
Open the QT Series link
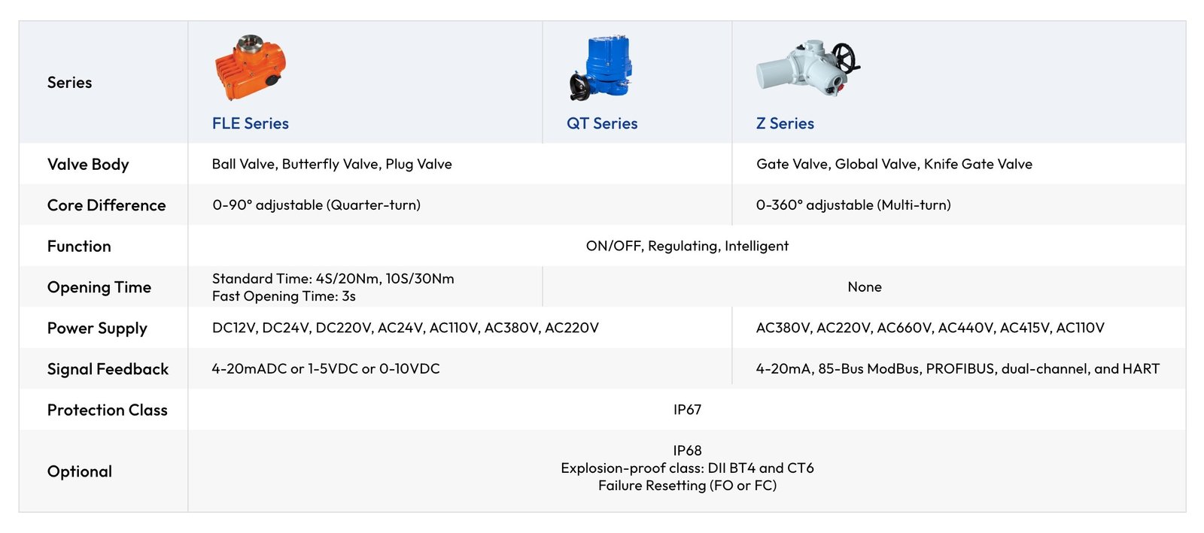(x=602, y=123)
